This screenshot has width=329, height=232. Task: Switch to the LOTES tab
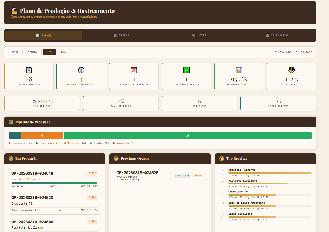click(x=199, y=35)
